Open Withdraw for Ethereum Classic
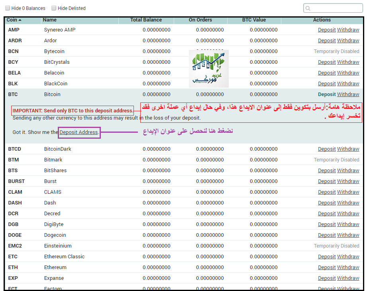Screen dimensions: 369x291 click(348, 257)
